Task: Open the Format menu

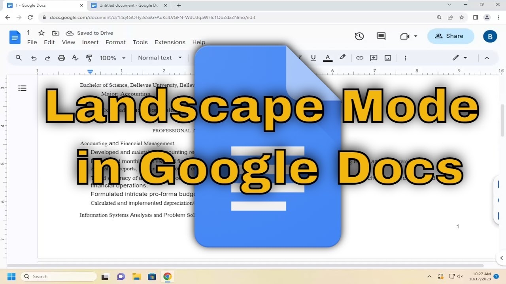Action: click(x=115, y=42)
